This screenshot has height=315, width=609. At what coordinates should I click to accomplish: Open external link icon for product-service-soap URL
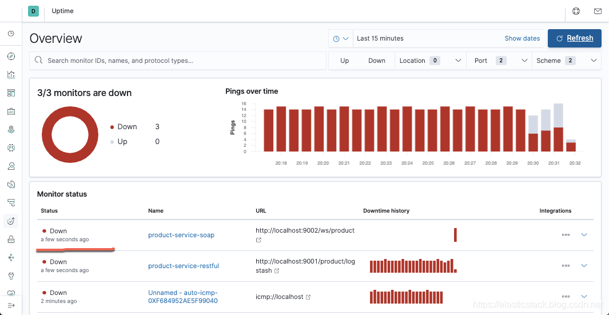pos(258,240)
